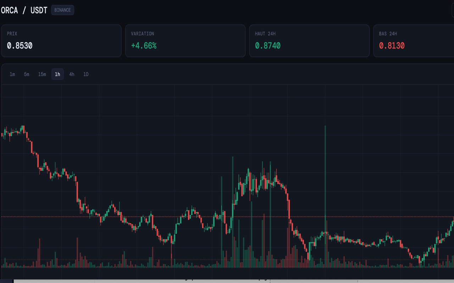The image size is (454, 283).
Task: Click the BAS 24H value 0.8130
Action: 392,46
